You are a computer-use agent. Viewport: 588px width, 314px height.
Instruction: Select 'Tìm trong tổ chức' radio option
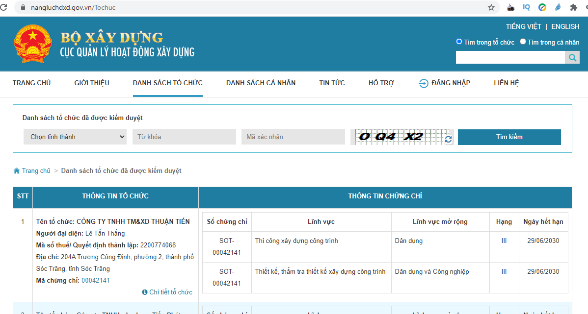click(459, 42)
